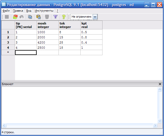This screenshot has height=136, width=164.
Task: Click the tok cell with value 8
Action: pyautogui.click(x=69, y=32)
